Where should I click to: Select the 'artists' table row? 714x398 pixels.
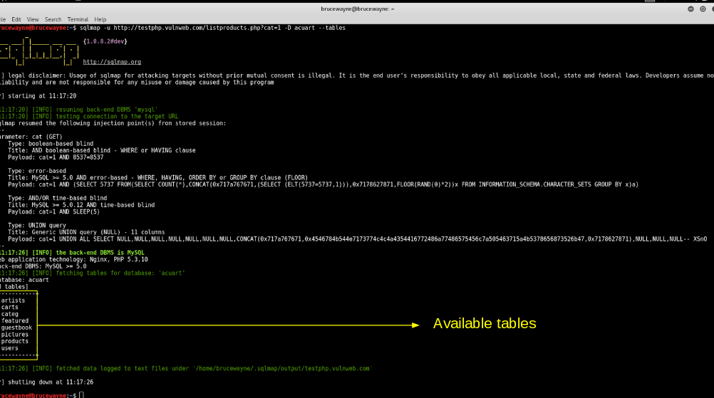click(14, 300)
